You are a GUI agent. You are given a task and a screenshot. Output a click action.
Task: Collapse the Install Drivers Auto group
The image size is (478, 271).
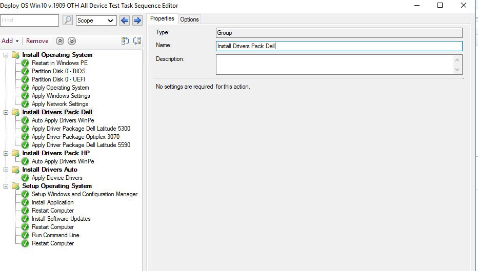pyautogui.click(x=6, y=170)
